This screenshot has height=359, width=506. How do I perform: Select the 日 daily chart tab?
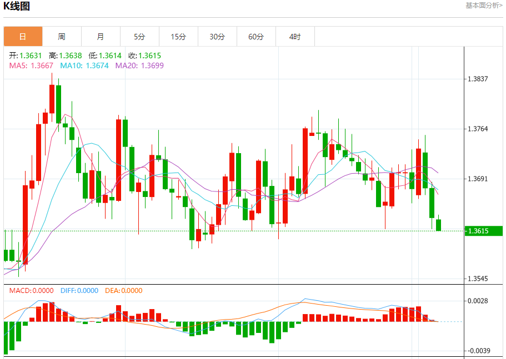(x=23, y=37)
